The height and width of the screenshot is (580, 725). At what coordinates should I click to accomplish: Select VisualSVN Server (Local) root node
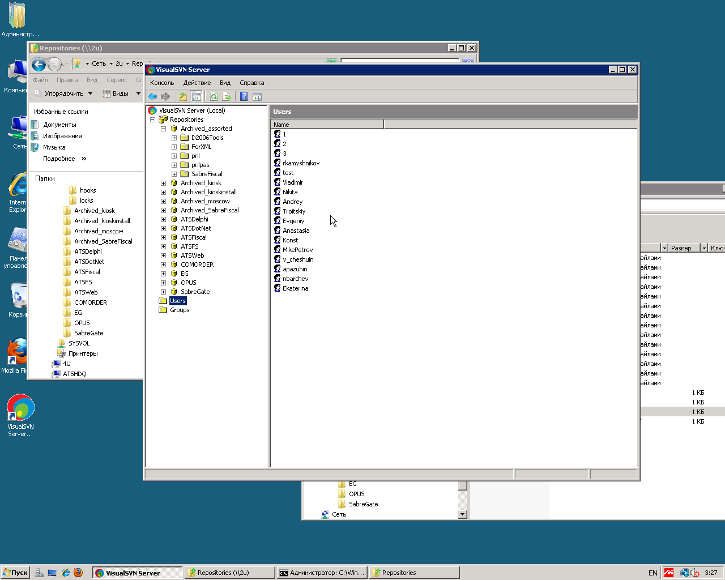(192, 110)
